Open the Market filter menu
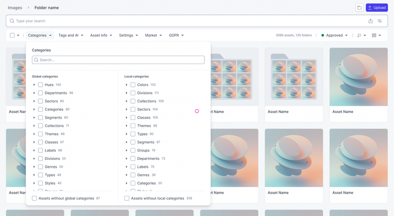Viewport: 394px width, 216px height. (153, 35)
